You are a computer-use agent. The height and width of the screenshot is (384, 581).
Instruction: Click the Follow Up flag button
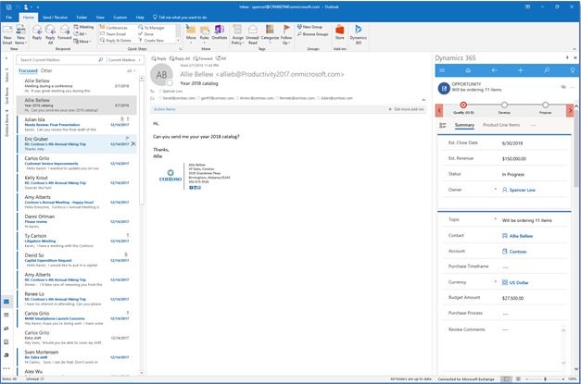[286, 34]
